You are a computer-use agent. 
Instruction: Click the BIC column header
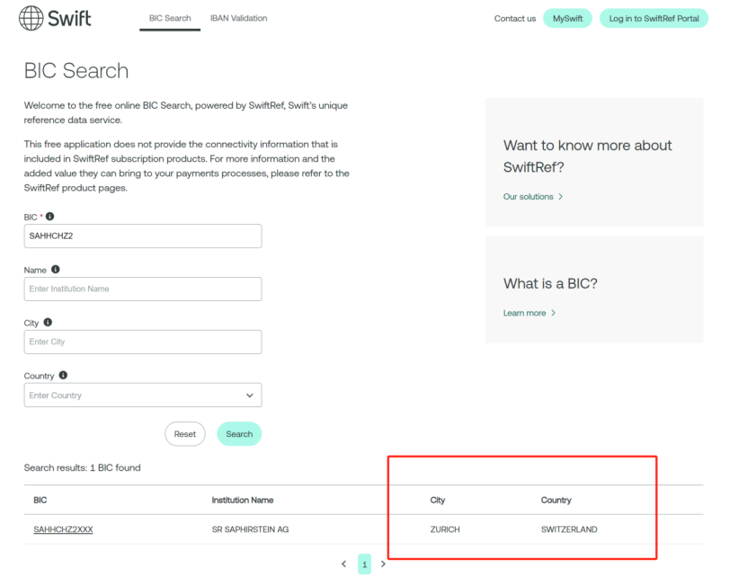point(40,500)
